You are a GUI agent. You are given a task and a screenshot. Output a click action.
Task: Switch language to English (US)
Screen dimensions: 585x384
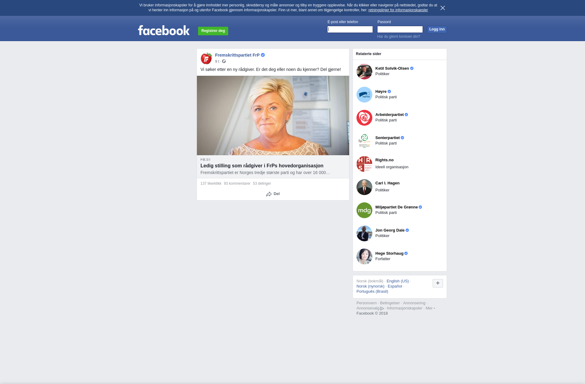398,281
